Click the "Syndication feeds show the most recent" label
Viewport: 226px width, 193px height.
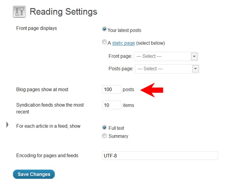tap(50, 108)
